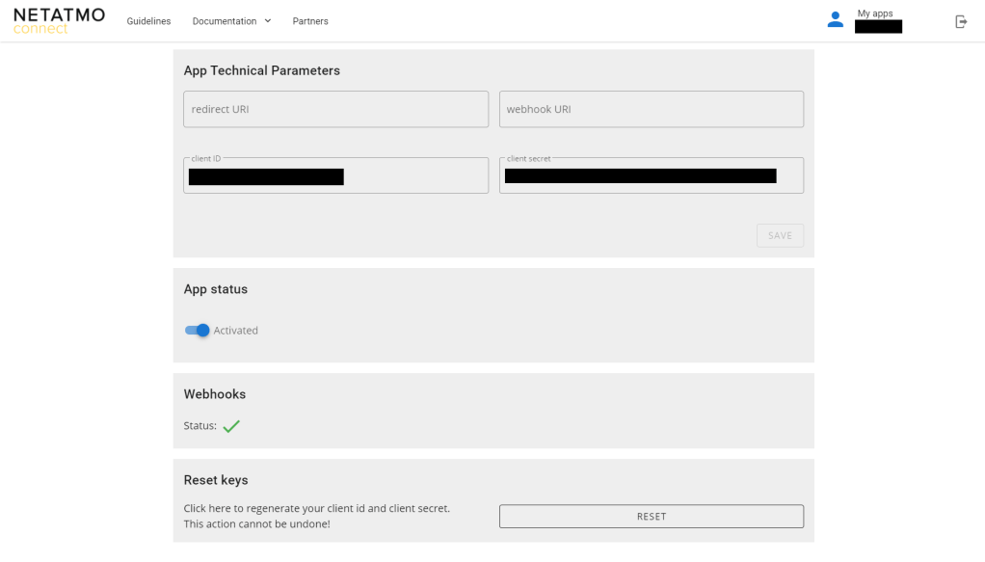985x562 pixels.
Task: Click the Webhooks section heading
Action: (x=214, y=394)
